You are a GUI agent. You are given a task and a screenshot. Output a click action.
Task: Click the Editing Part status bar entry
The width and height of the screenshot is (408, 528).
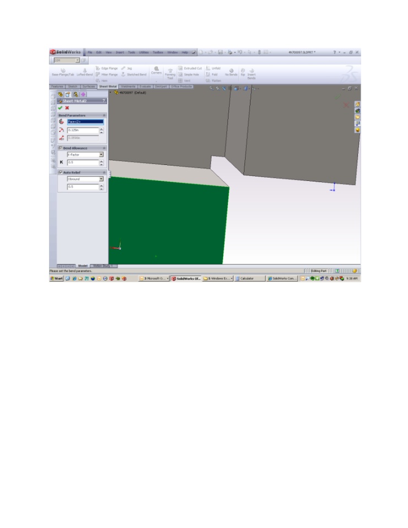click(x=319, y=271)
